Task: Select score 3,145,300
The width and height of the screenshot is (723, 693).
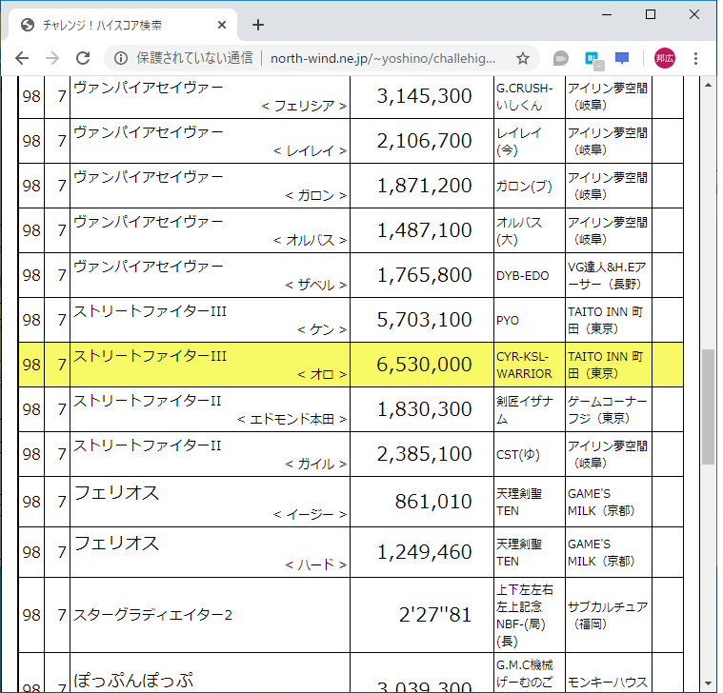Action: (424, 96)
